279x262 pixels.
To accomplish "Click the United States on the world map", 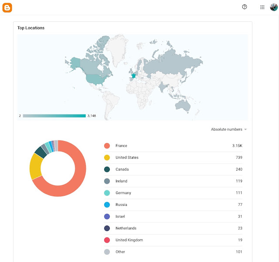I will point(95,79).
